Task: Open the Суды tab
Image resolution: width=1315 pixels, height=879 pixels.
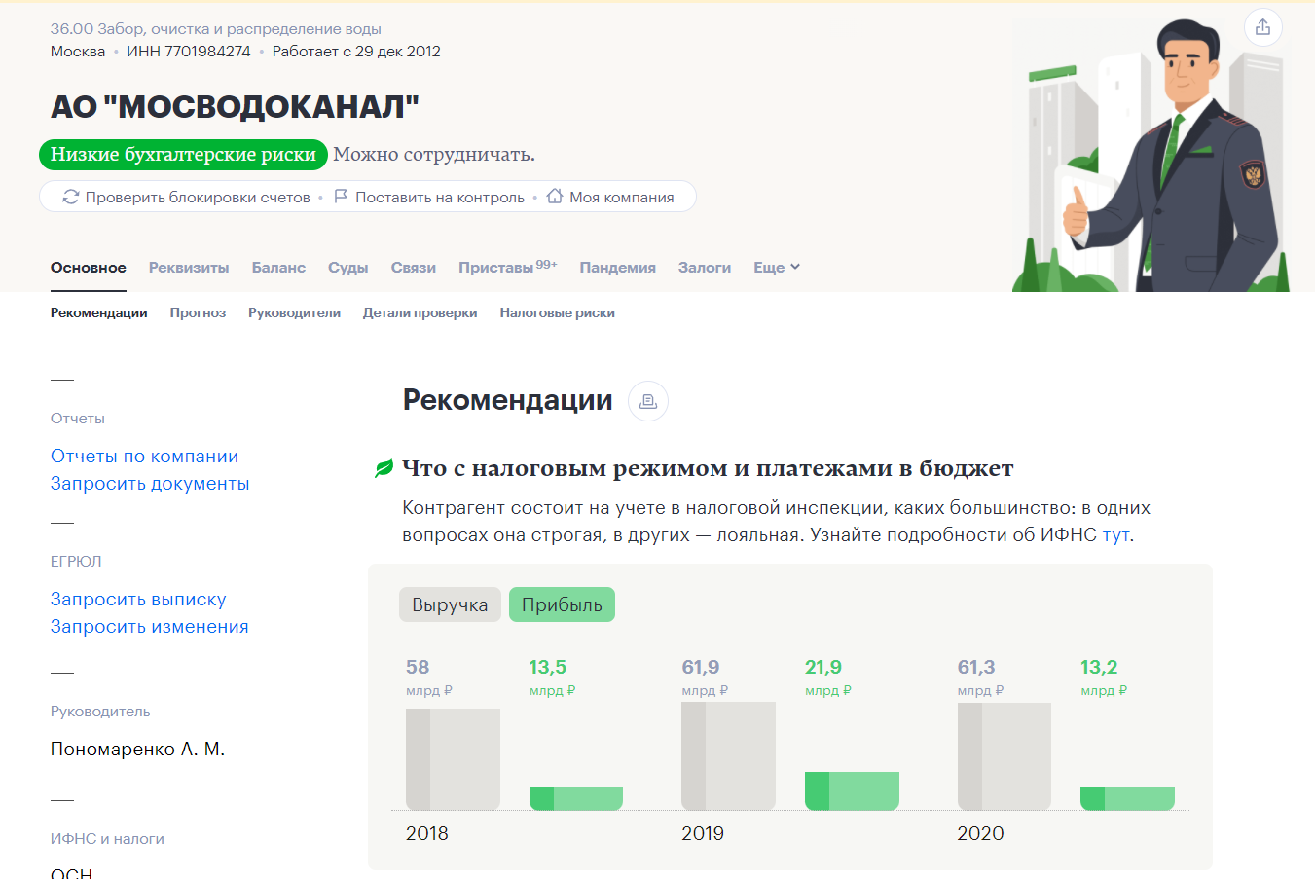Action: 347,268
